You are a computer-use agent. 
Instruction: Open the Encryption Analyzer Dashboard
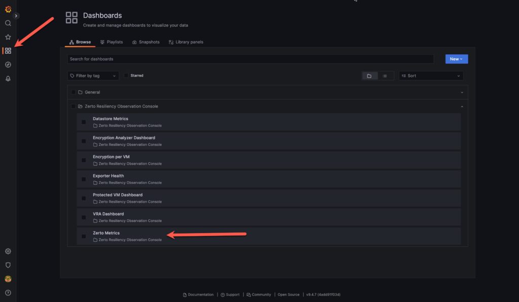tap(124, 138)
